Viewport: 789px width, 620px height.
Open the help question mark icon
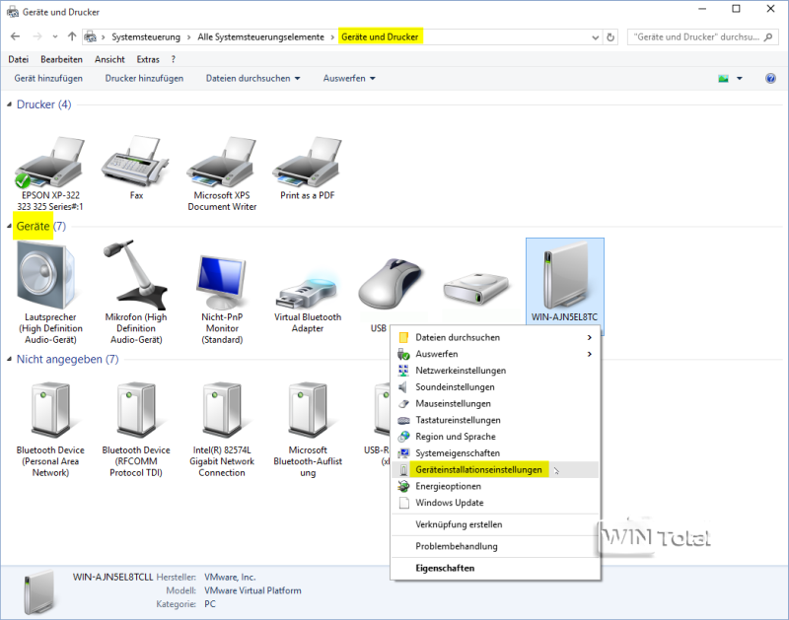[770, 79]
